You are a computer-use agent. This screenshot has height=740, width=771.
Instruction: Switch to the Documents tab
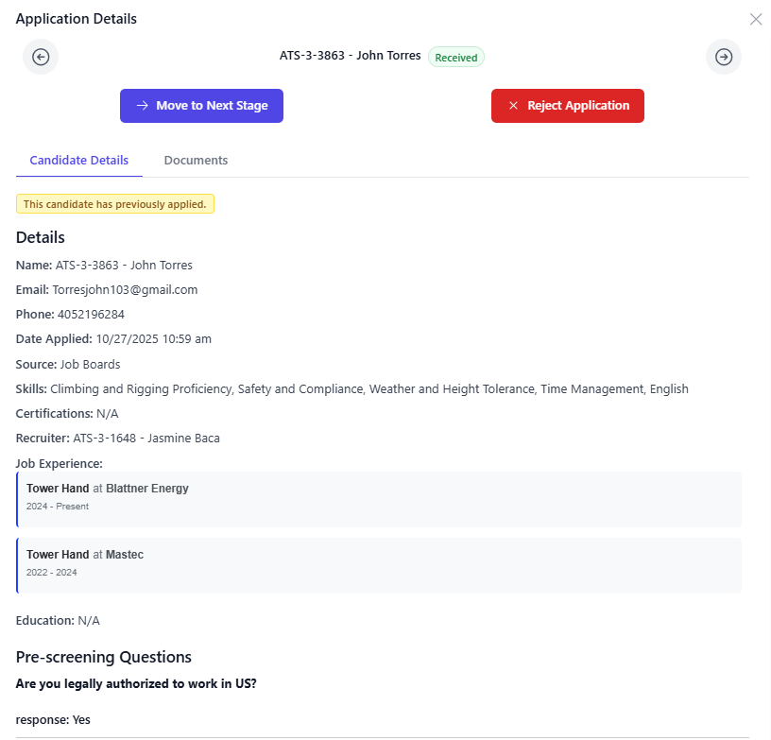click(196, 161)
